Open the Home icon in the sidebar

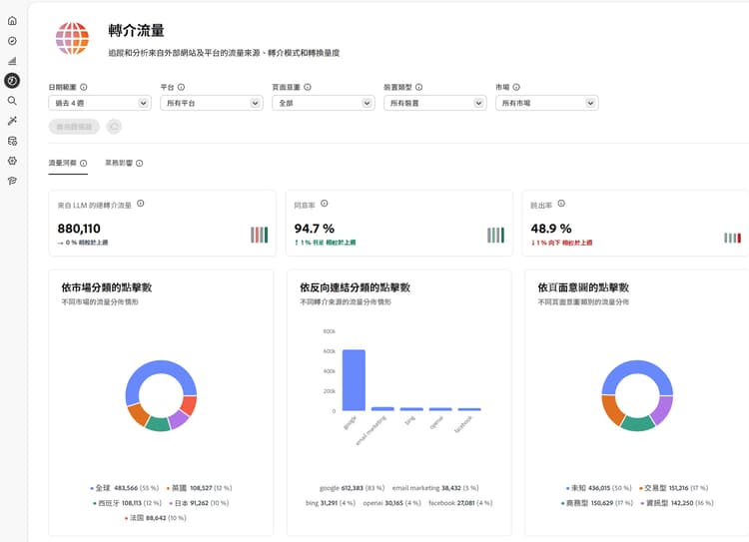(12, 21)
